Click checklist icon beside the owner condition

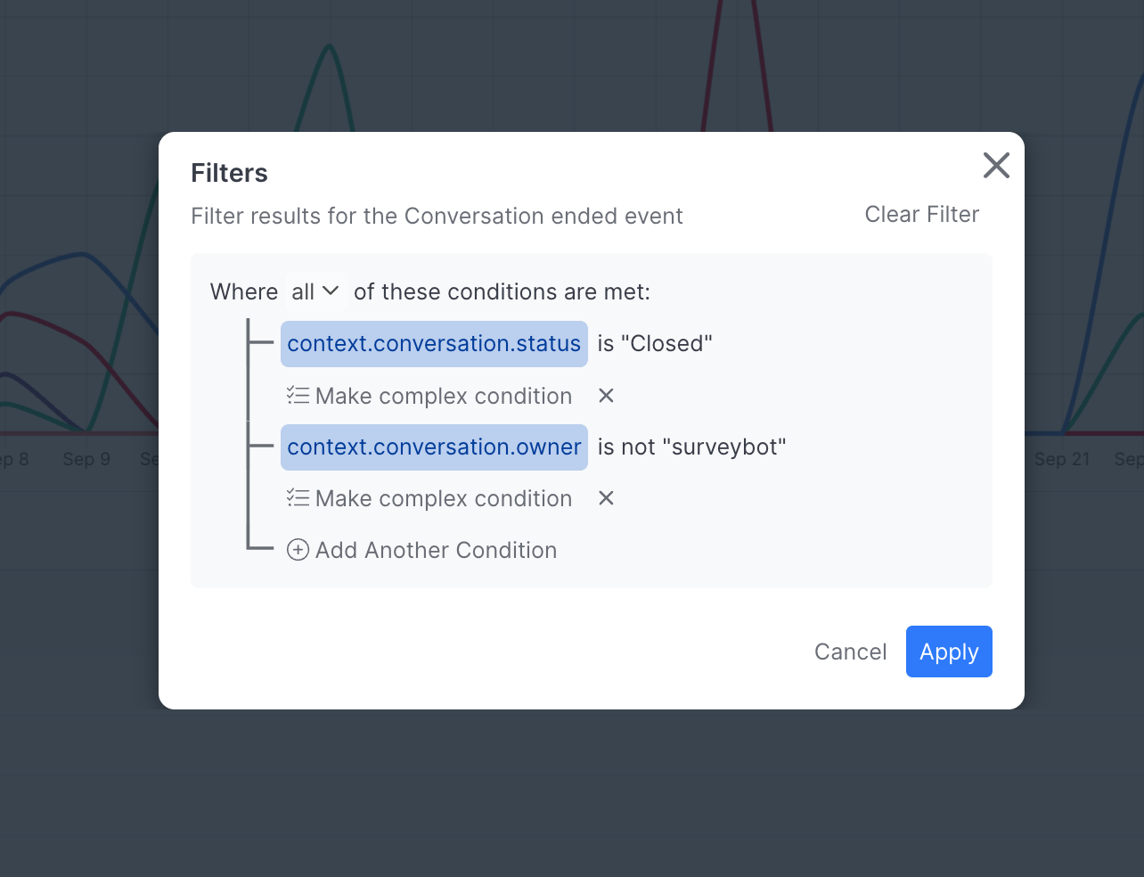[298, 498]
